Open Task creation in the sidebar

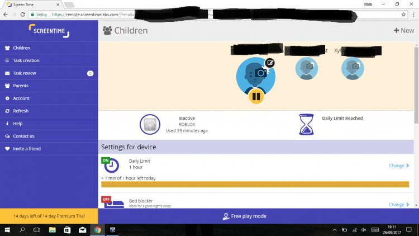tap(49, 60)
